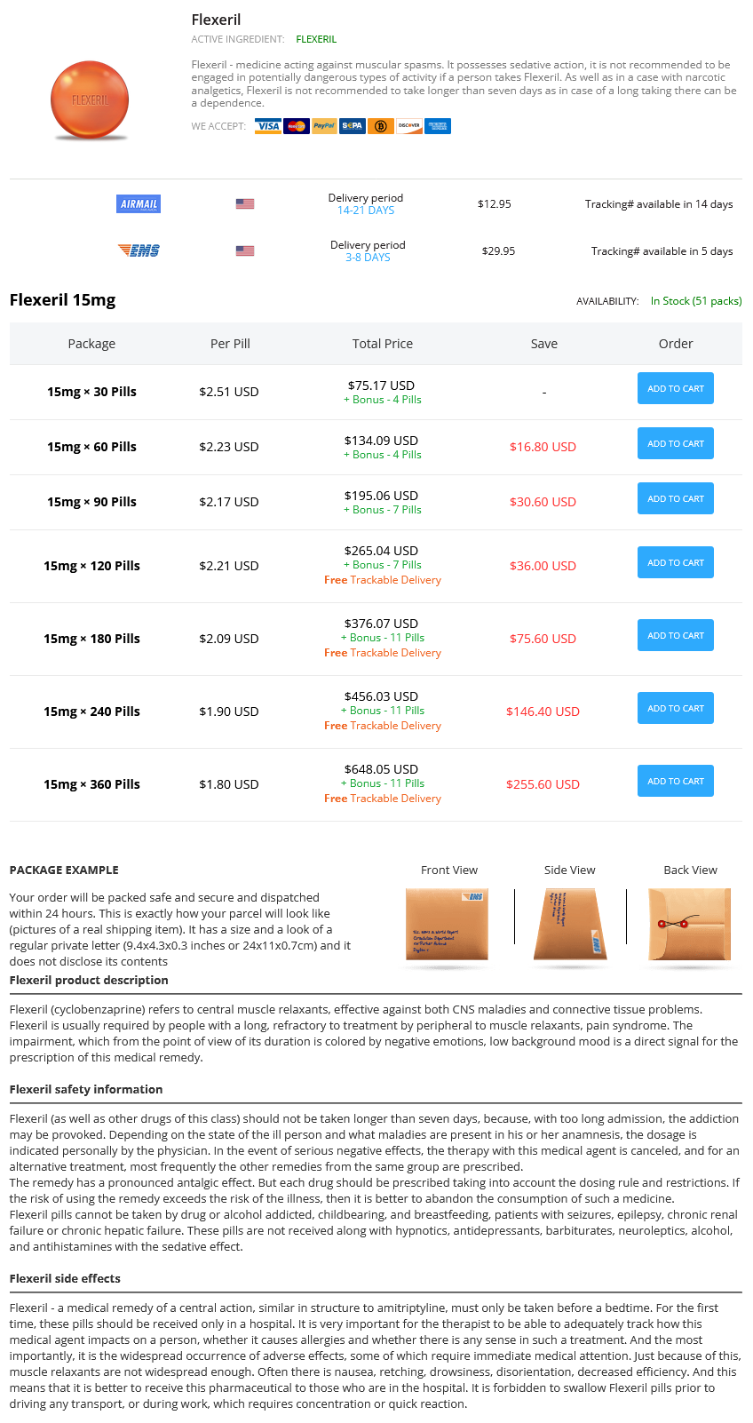This screenshot has width=753, height=1423.
Task: Add the 15mg × 360 Pills package to cart
Action: (676, 782)
